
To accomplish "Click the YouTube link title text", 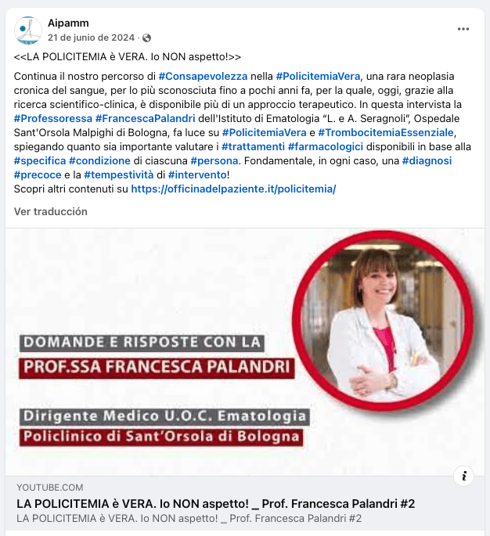I will point(215,504).
